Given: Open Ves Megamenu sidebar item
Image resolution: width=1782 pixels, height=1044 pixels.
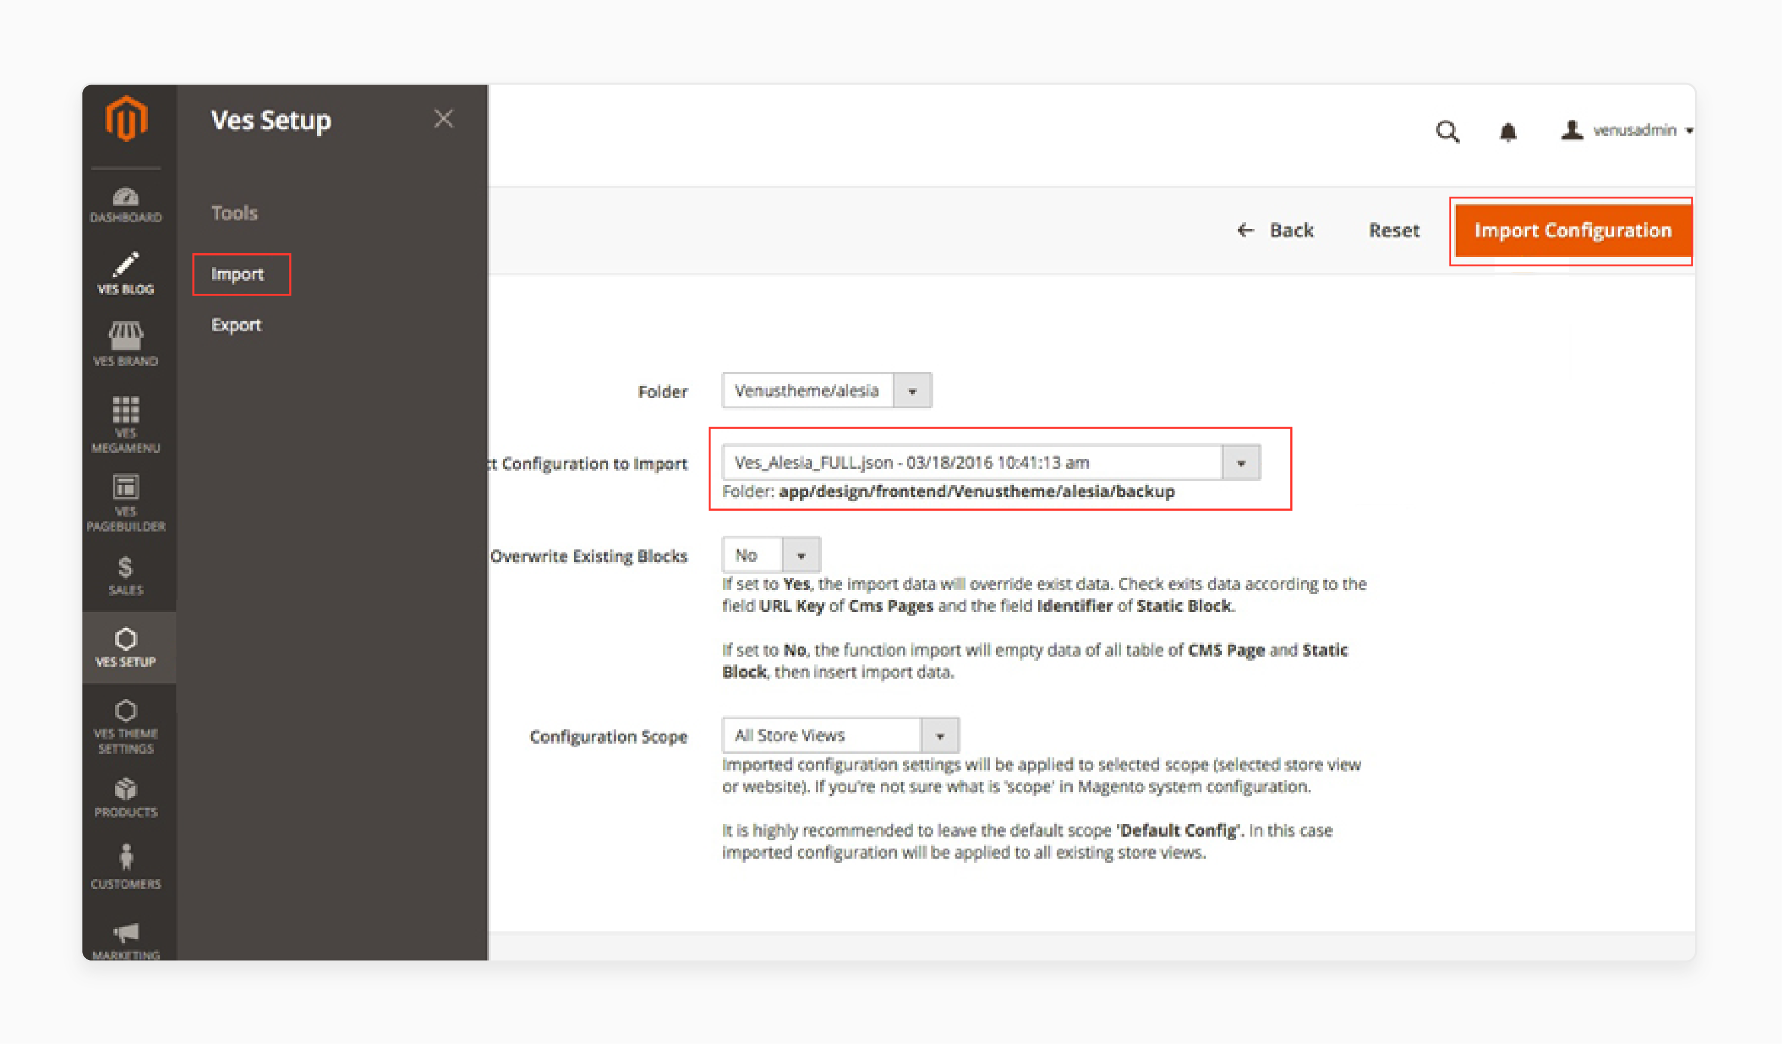Looking at the screenshot, I should (126, 425).
